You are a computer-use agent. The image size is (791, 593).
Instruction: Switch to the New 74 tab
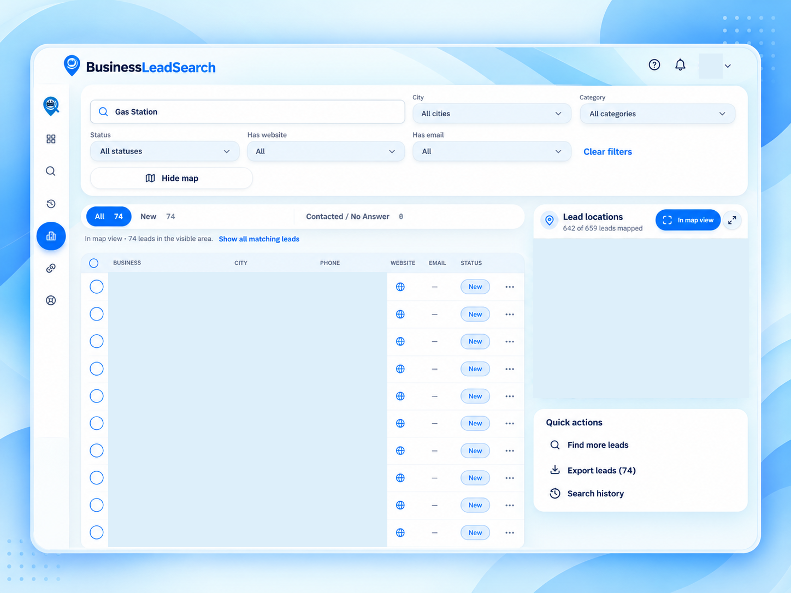point(157,217)
